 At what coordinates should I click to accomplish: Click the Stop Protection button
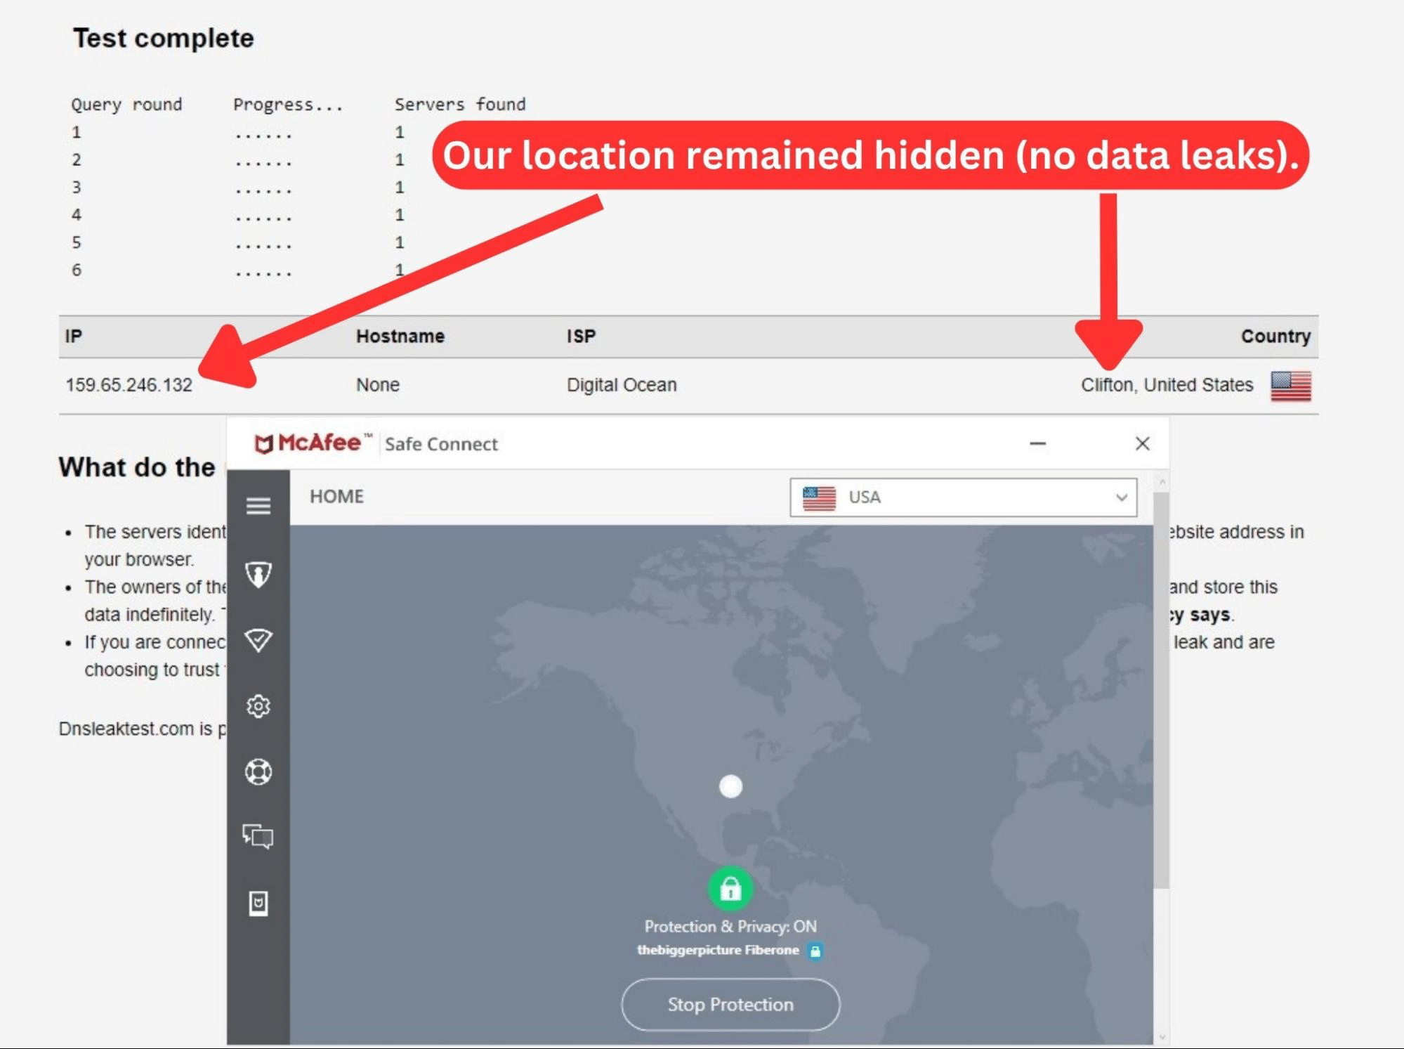(730, 1005)
